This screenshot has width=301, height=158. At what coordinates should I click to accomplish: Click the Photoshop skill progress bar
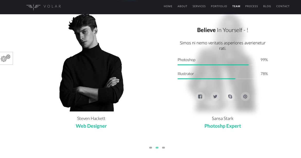tap(216, 65)
